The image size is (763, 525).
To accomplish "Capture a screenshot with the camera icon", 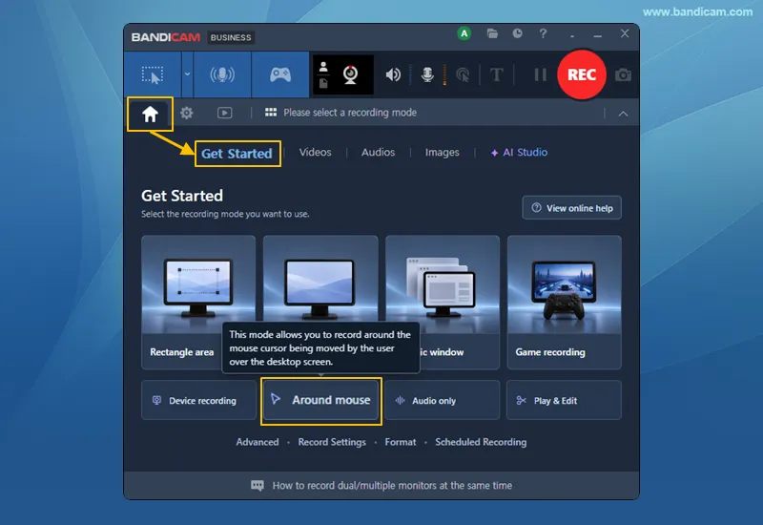I will click(x=623, y=75).
